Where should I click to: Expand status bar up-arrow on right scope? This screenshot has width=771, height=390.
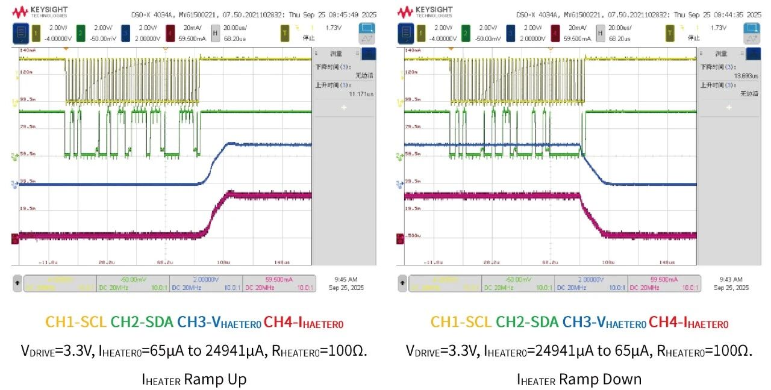coord(402,281)
